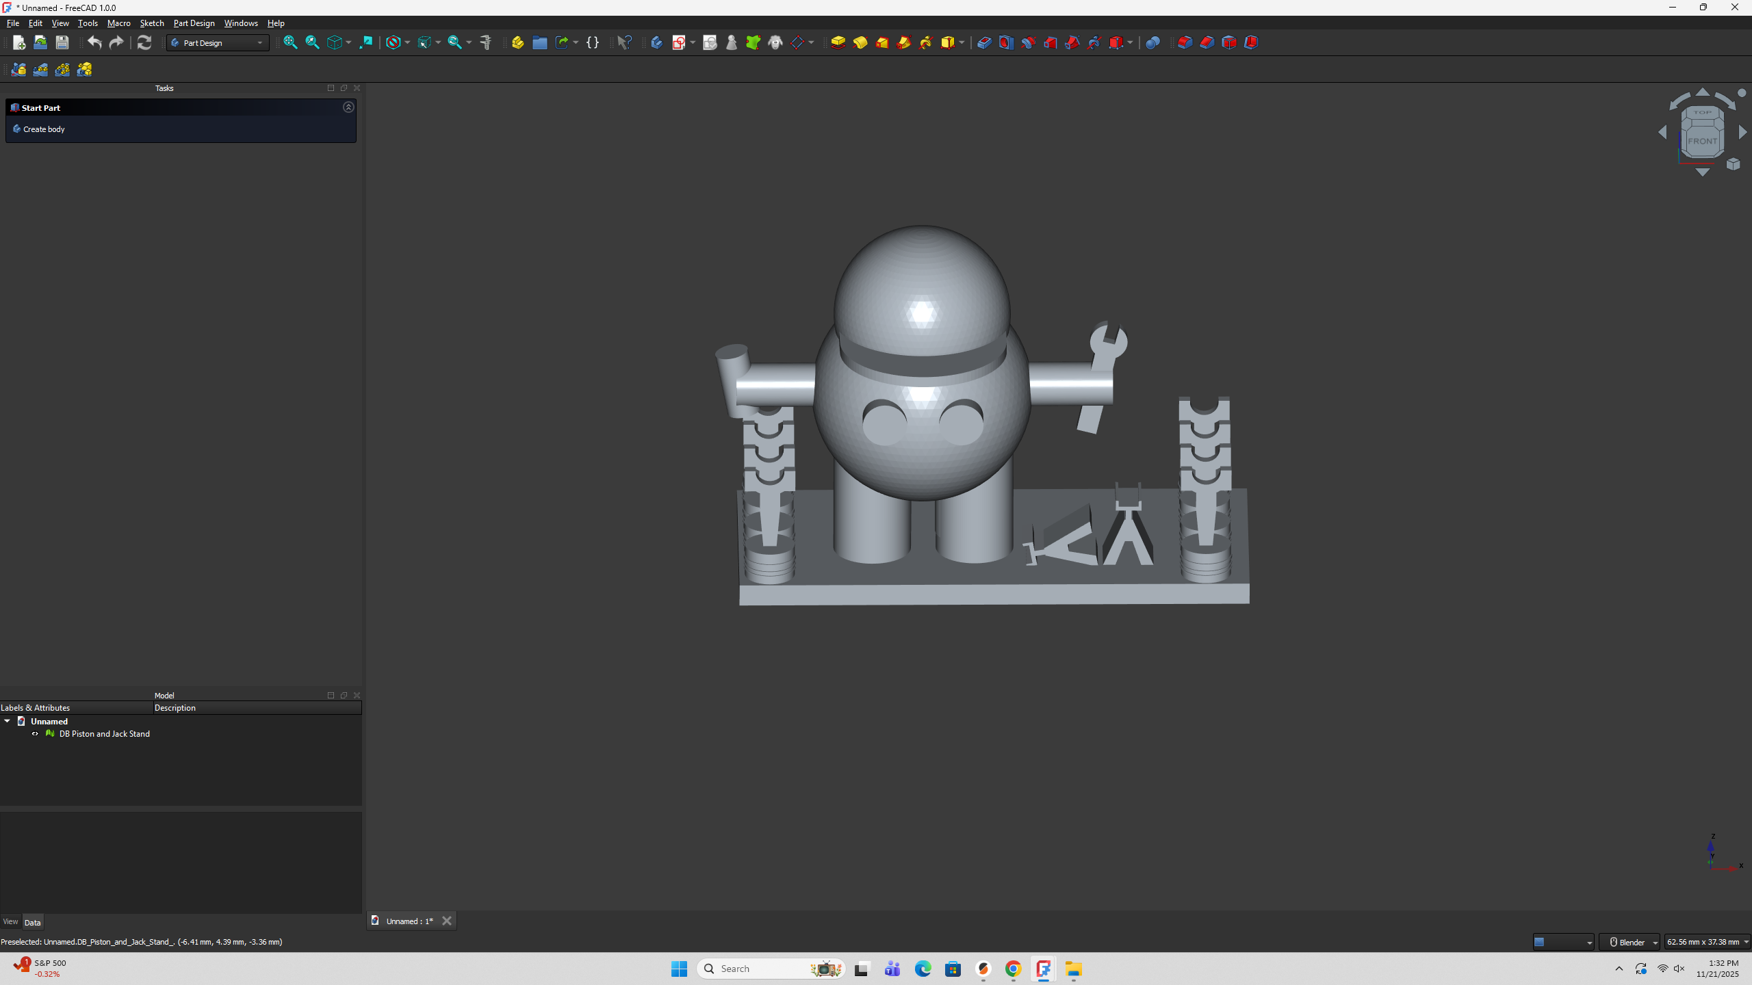Open the dimension units dropdown in status bar
1752x985 pixels.
[1708, 942]
